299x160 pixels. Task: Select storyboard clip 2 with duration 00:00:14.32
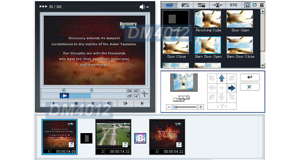113,137
